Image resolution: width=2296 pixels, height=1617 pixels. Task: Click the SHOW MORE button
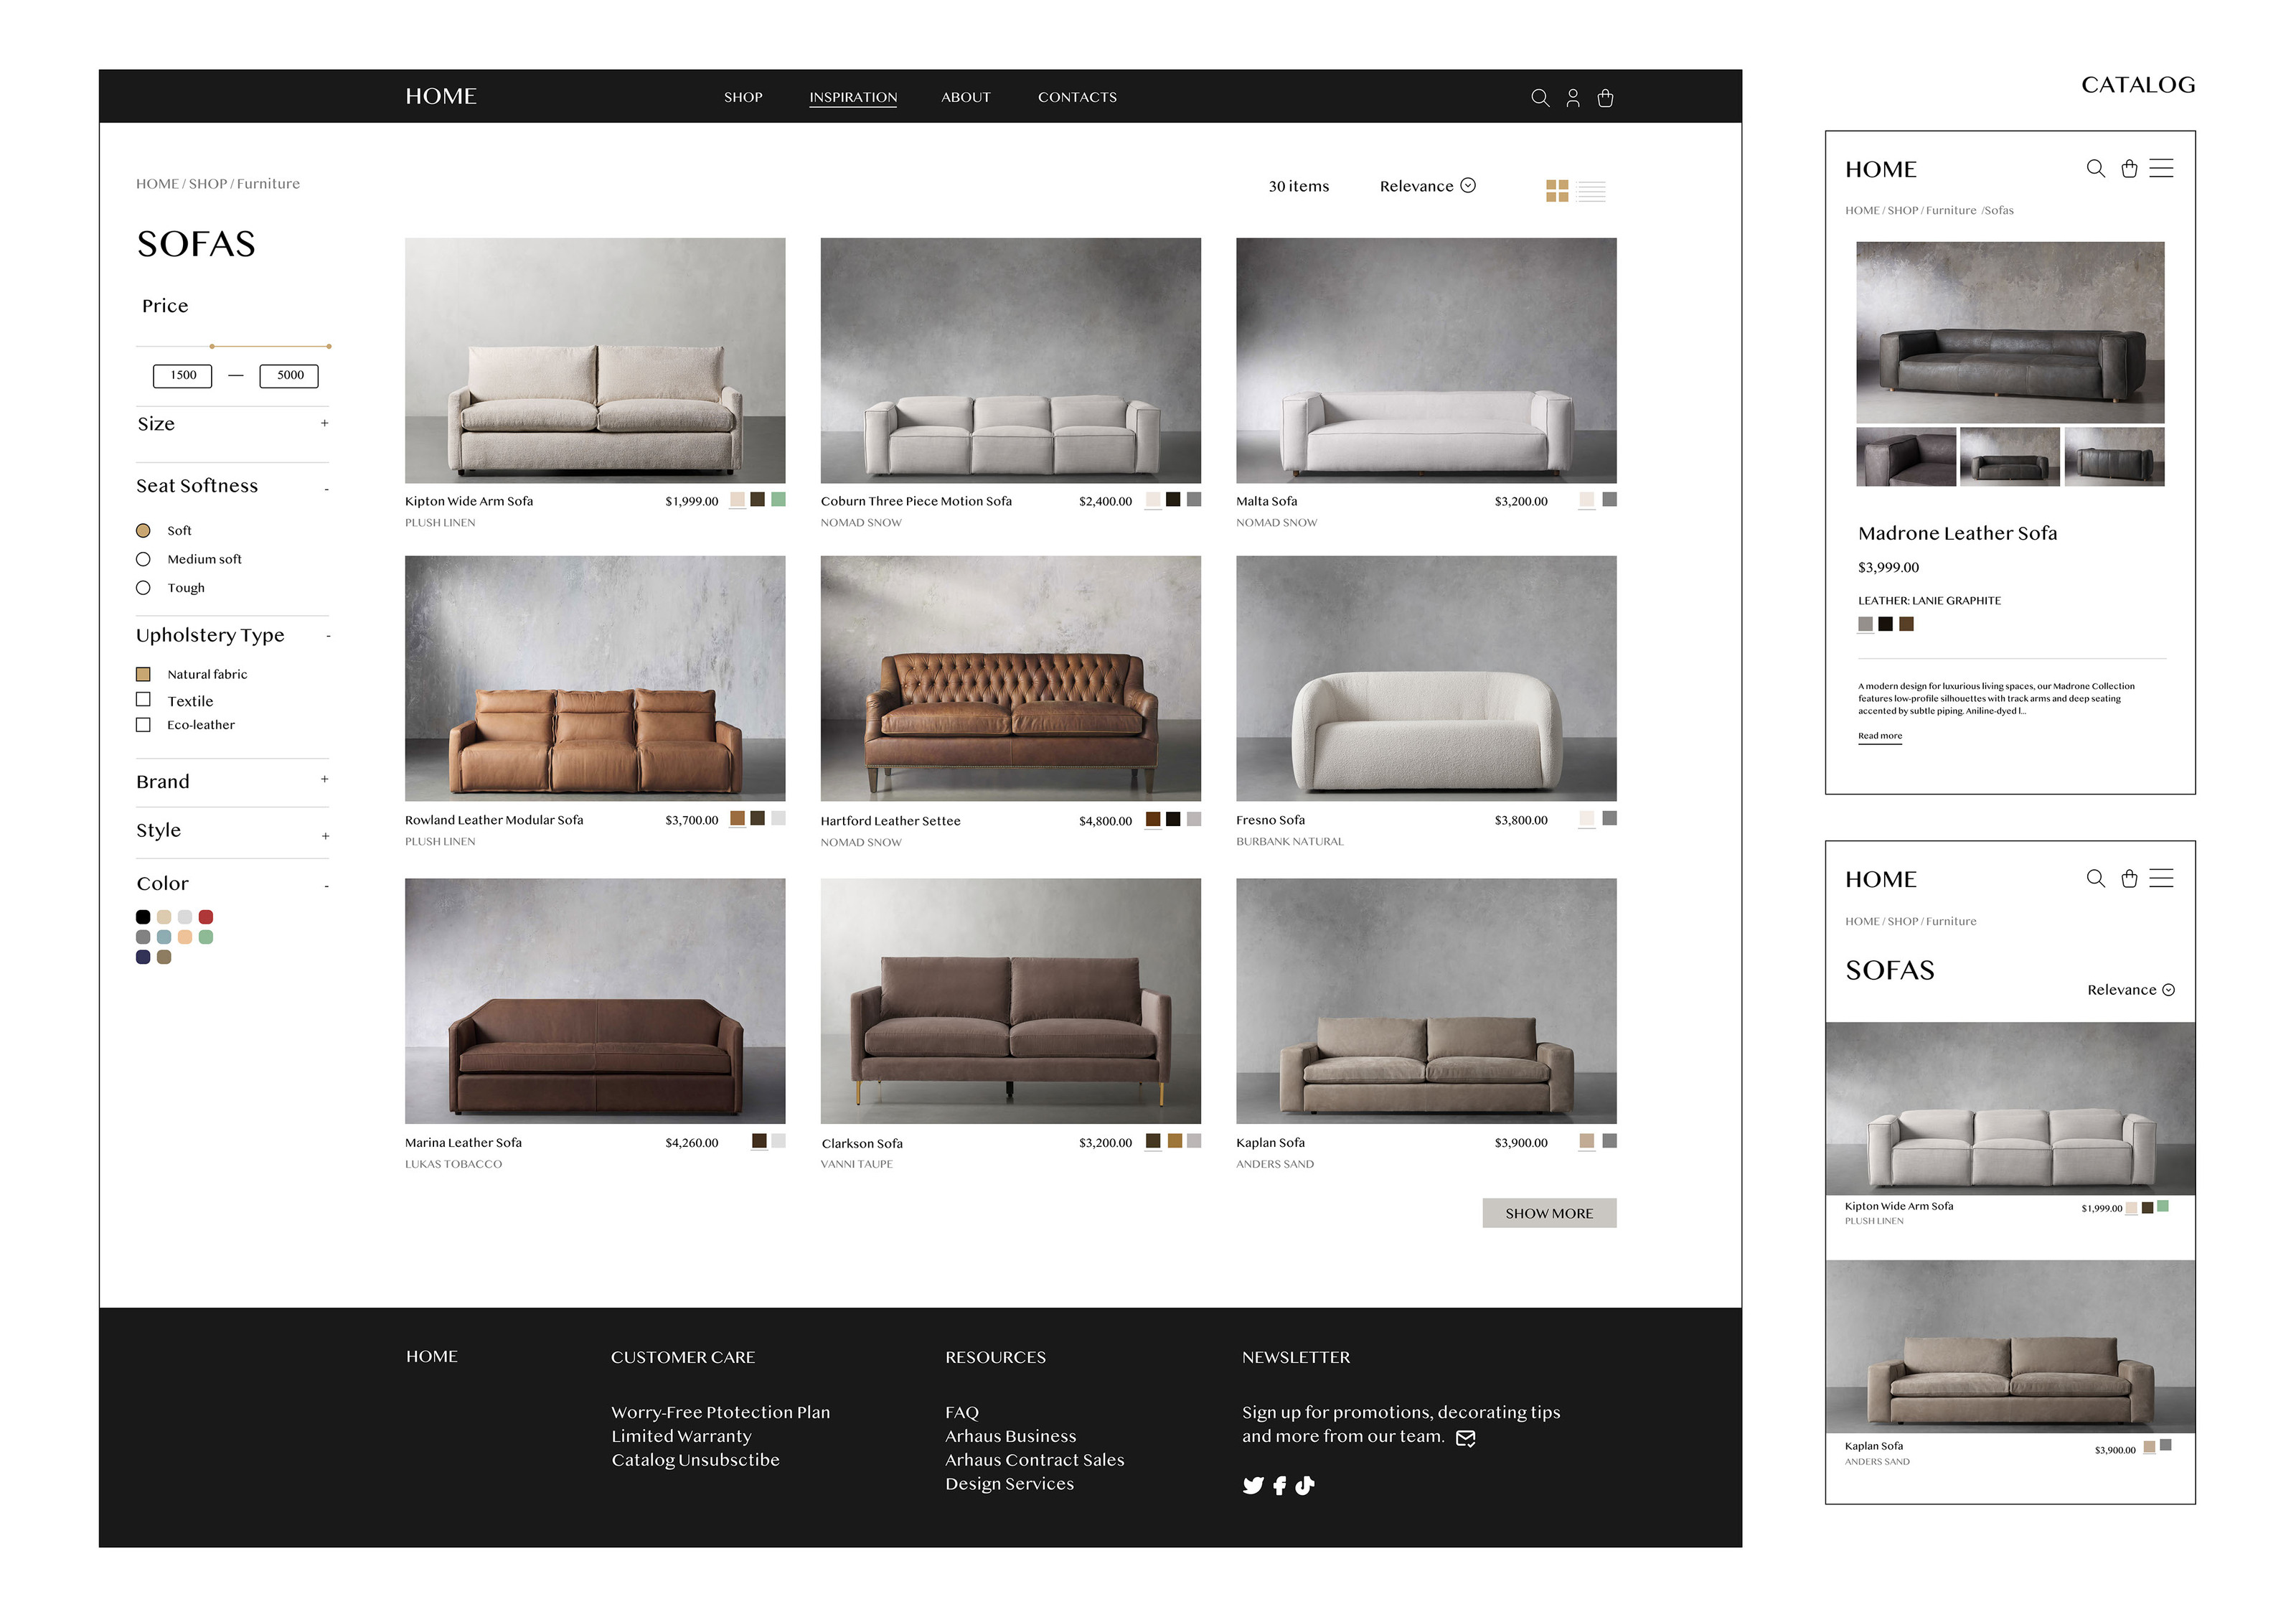pyautogui.click(x=1548, y=1213)
